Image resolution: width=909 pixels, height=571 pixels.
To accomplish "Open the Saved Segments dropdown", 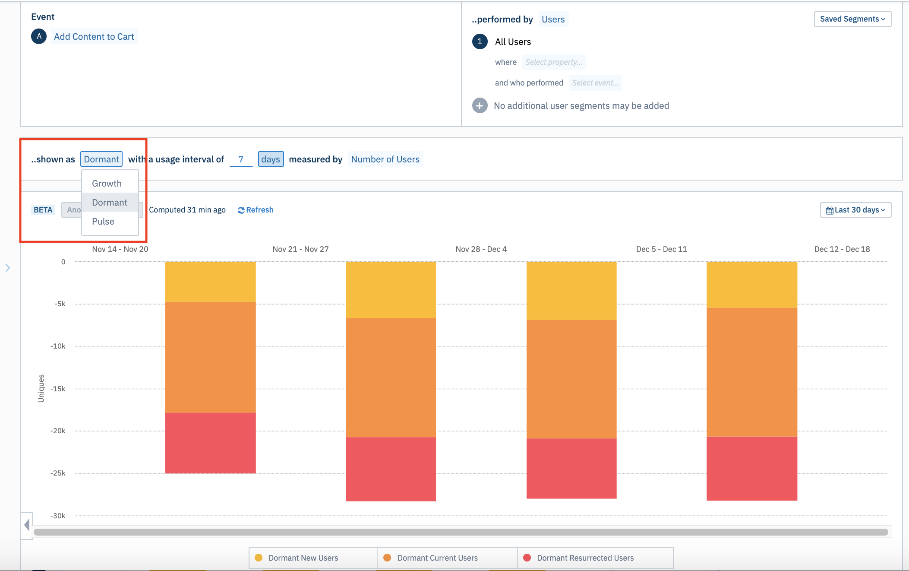I will pos(852,19).
